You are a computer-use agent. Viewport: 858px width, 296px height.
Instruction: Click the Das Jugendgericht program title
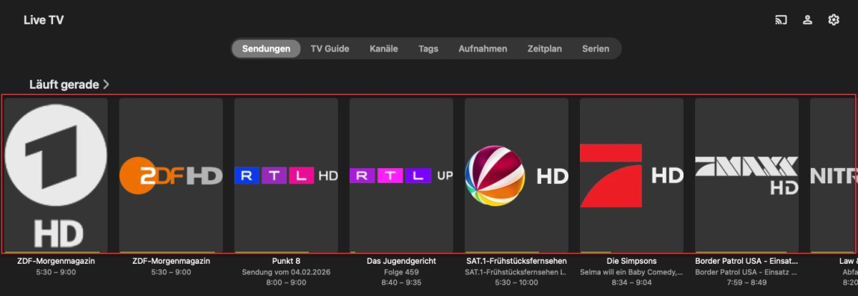tap(401, 261)
